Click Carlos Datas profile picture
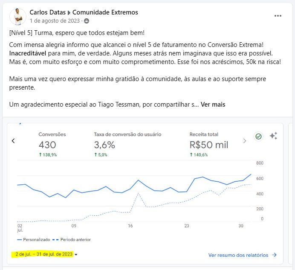The image size is (295, 270). (x=18, y=17)
